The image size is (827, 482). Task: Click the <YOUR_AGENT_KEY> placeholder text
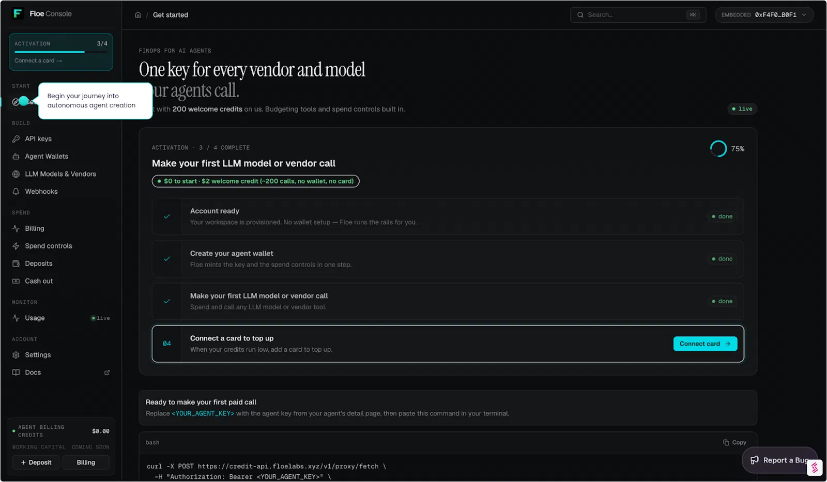pyautogui.click(x=203, y=414)
